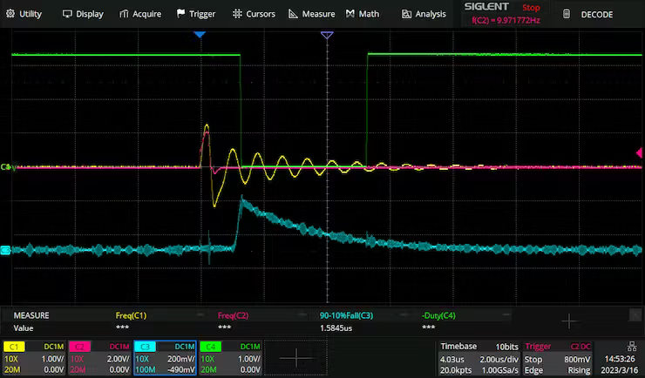This screenshot has width=645, height=378.
Task: Select the blue trigger position marker
Action: [200, 35]
